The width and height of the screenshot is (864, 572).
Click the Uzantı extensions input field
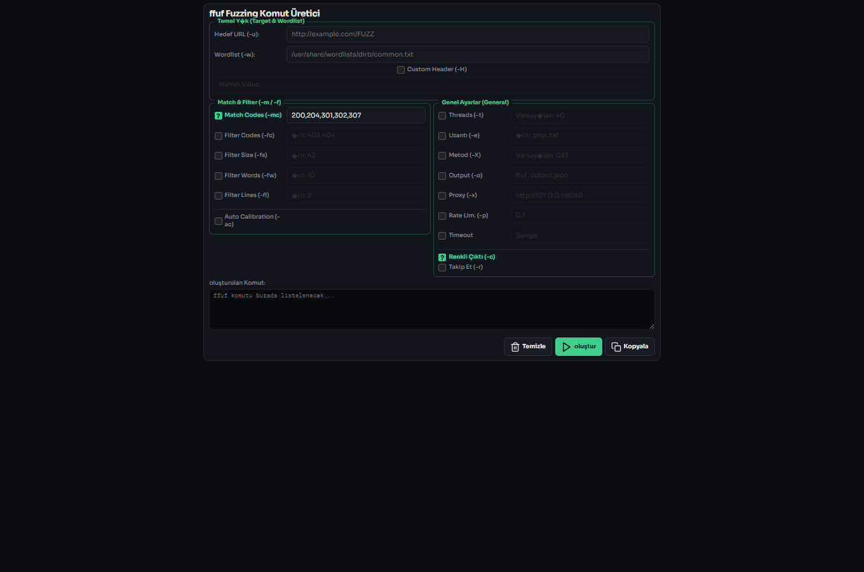tap(580, 135)
